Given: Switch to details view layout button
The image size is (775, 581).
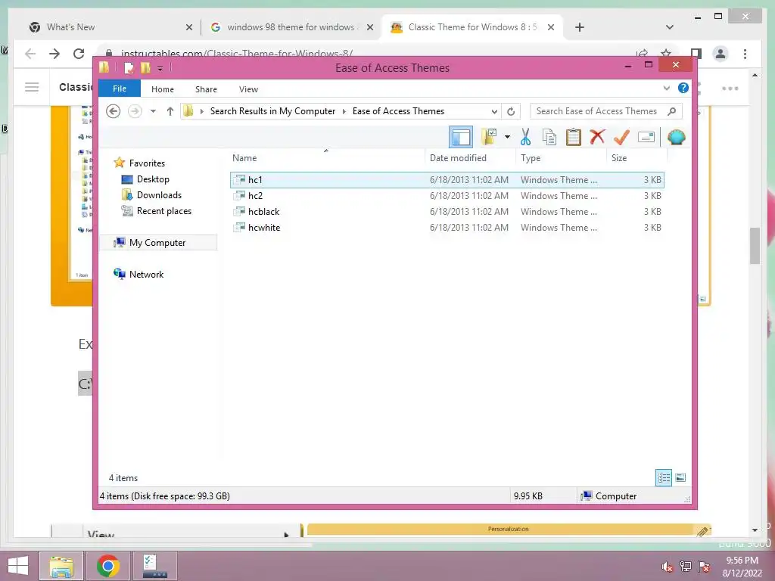Looking at the screenshot, I should tap(664, 477).
